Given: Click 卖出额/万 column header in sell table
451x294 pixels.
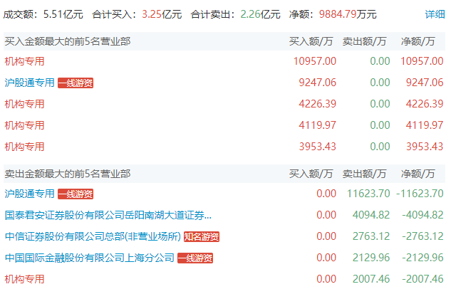Looking at the screenshot, I should point(364,174).
